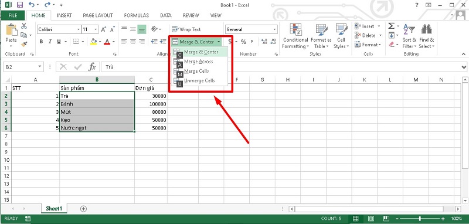Image resolution: width=469 pixels, height=224 pixels.
Task: Click the Borders icon
Action: [x=76, y=42]
